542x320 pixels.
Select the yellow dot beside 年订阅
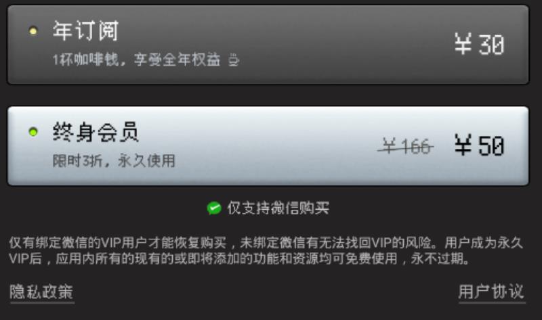coord(33,31)
